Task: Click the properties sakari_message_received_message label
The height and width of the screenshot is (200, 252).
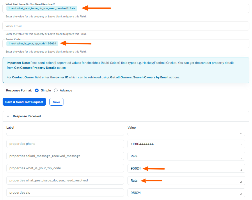Action: point(65,156)
